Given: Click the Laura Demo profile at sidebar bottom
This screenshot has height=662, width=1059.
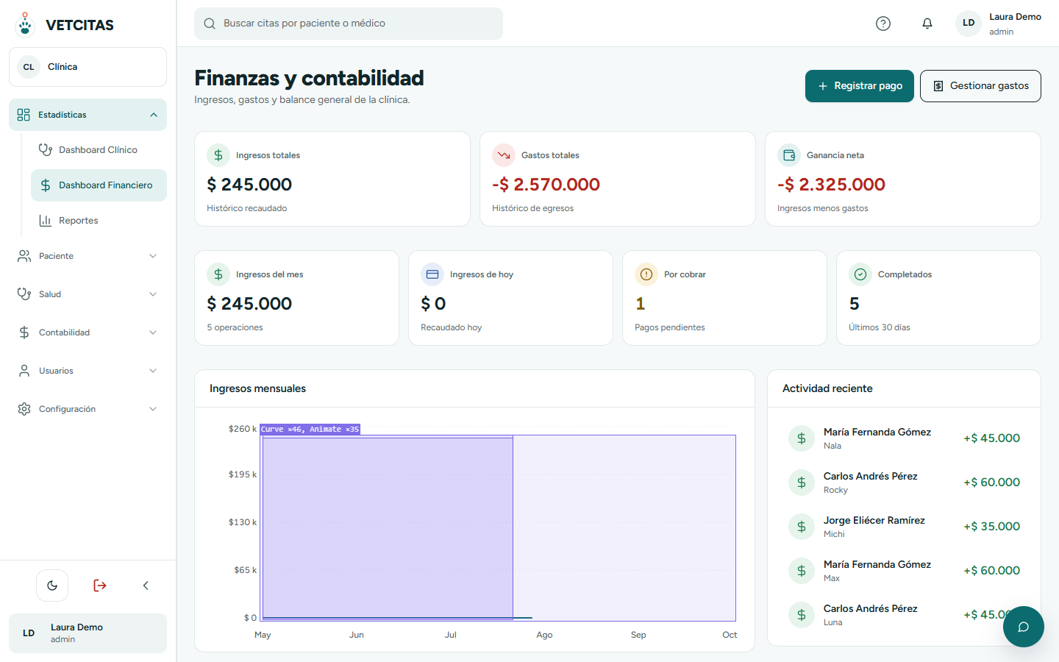Looking at the screenshot, I should coord(88,633).
